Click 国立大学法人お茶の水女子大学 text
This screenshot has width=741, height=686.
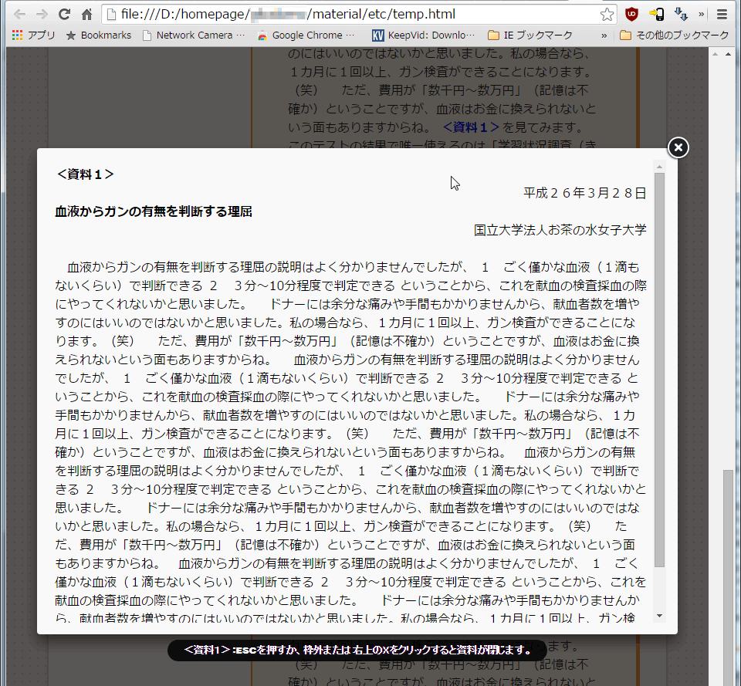tap(560, 230)
